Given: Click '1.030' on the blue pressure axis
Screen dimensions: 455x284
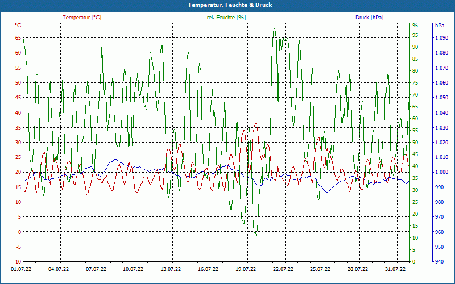Looking at the screenshot, I should 442,127.
